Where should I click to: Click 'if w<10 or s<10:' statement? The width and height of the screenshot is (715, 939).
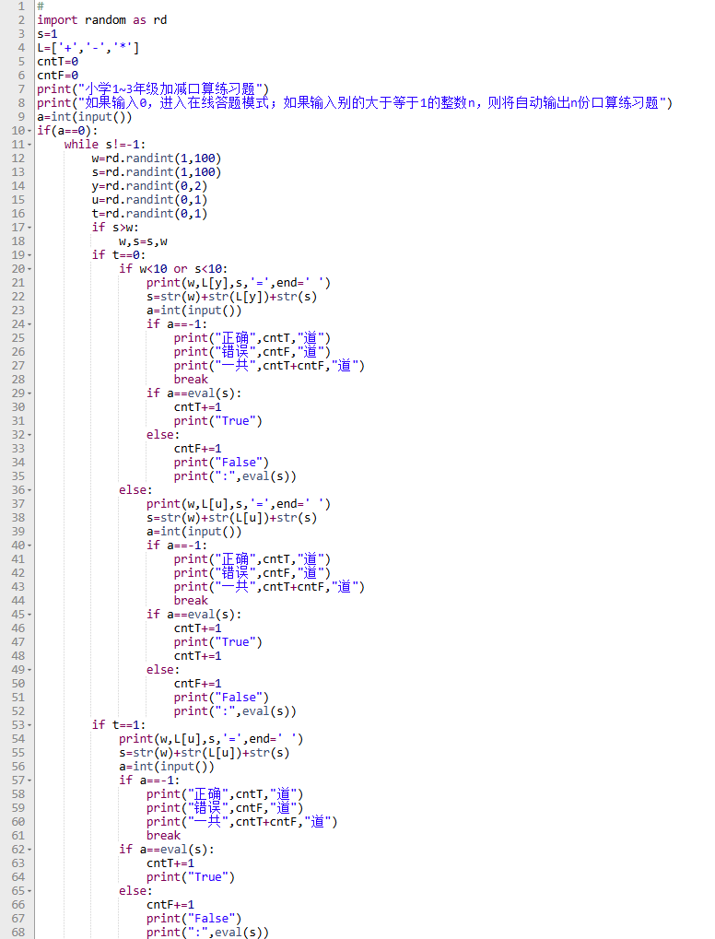pyautogui.click(x=173, y=269)
